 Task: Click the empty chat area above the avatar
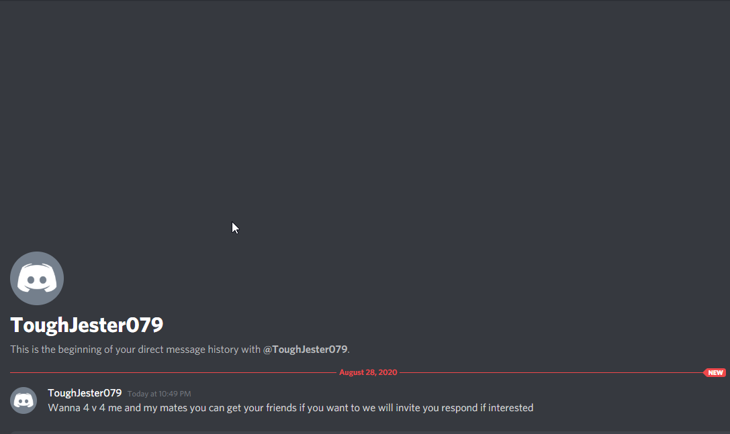click(365, 121)
